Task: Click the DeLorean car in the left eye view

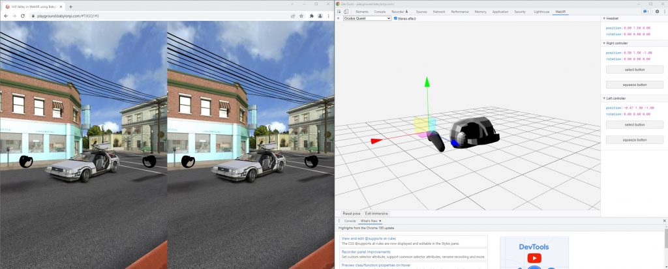Action: pyautogui.click(x=83, y=166)
